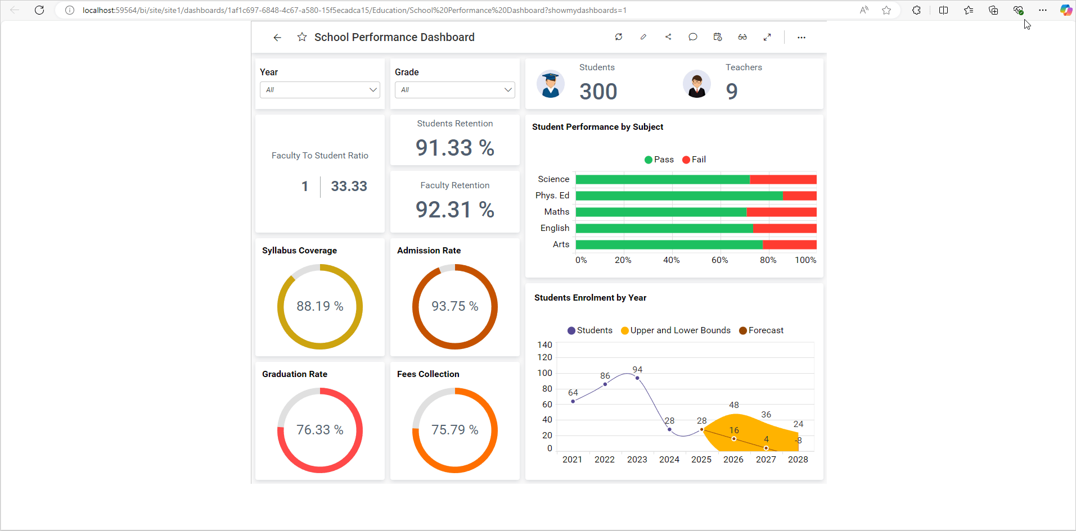
Task: Click the glasses views icon
Action: (742, 37)
